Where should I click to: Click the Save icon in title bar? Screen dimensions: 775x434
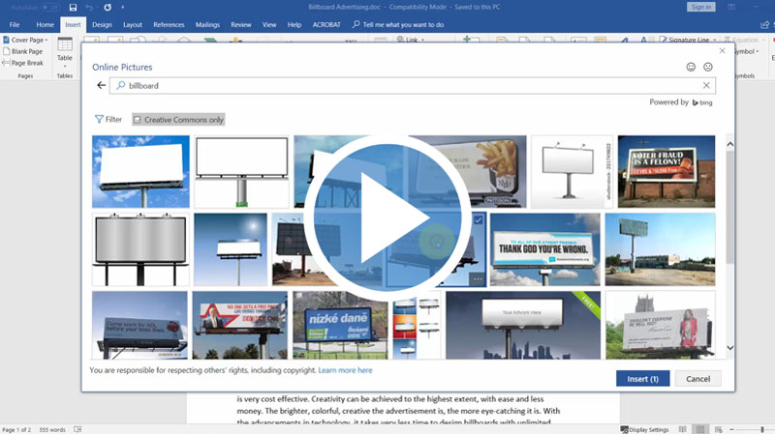(x=73, y=7)
